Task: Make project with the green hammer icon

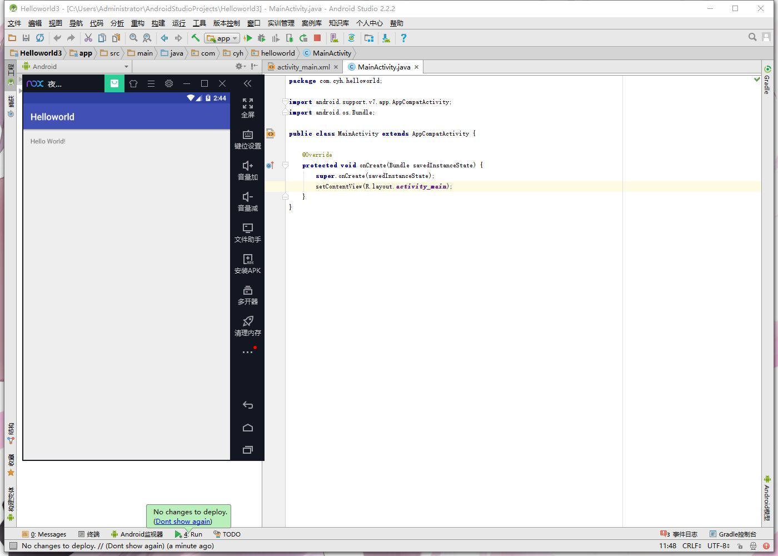Action: click(x=195, y=38)
